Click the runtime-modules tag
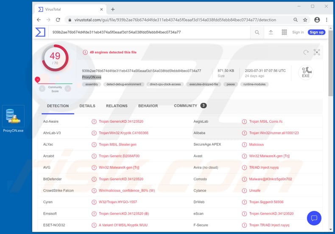The width and height of the screenshot is (335, 234). click(254, 84)
